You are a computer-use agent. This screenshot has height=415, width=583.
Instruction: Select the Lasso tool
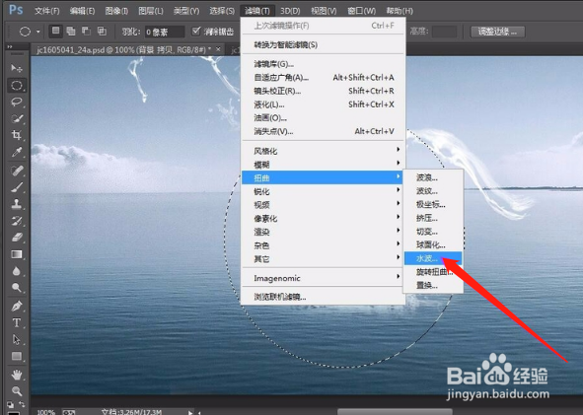click(x=17, y=103)
